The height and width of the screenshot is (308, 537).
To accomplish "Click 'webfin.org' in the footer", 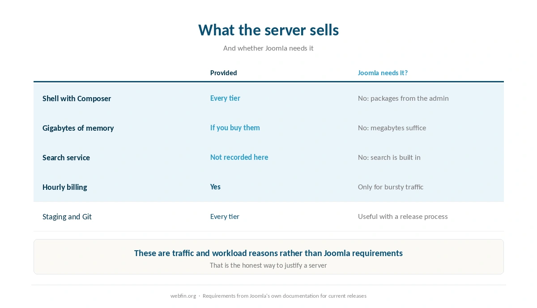I will (x=183, y=296).
